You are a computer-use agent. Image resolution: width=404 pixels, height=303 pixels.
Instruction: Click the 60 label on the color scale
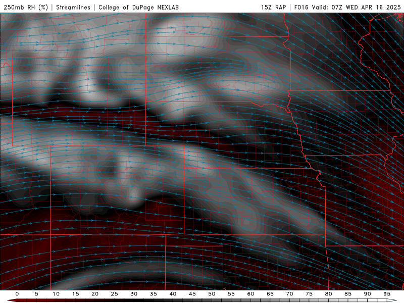point(250,294)
